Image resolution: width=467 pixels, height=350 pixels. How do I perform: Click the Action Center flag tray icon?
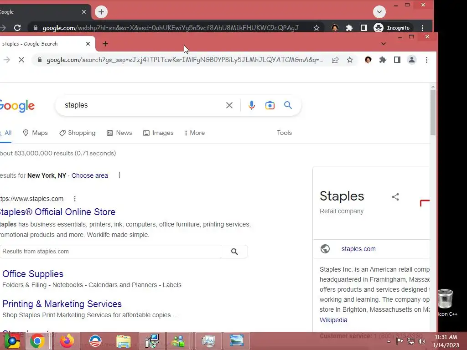(400, 341)
